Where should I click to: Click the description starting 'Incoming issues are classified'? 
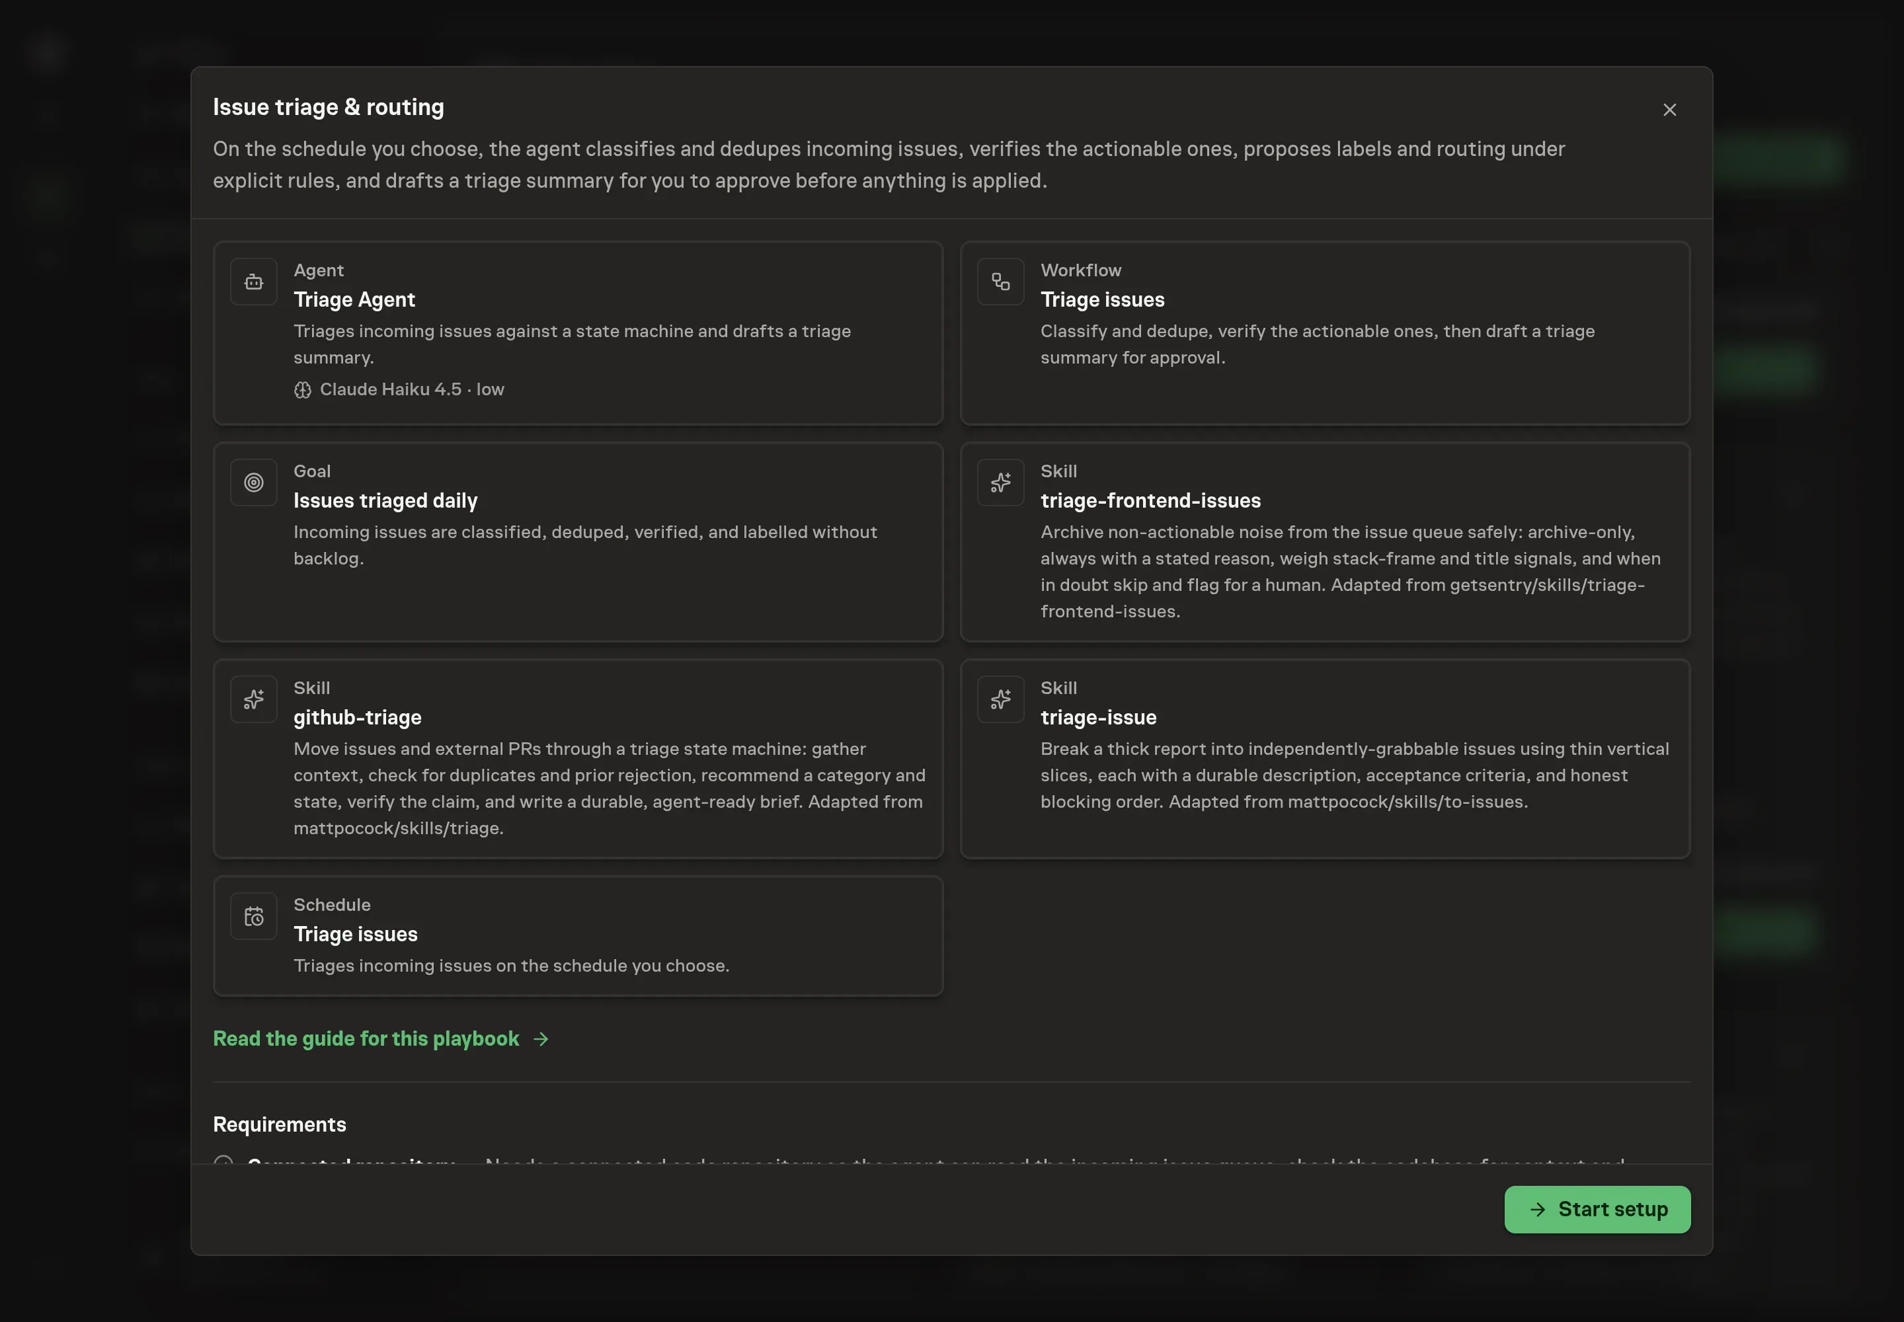[585, 545]
